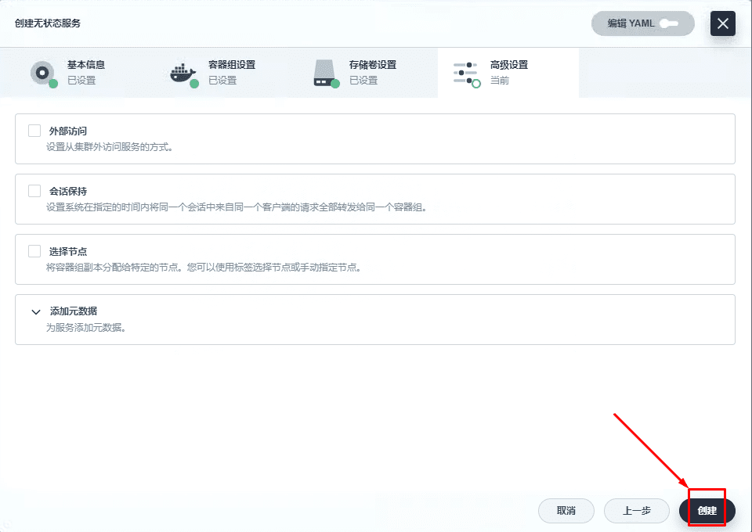The image size is (752, 532).
Task: Click description 为服务添加元数据。
Action: 86,328
